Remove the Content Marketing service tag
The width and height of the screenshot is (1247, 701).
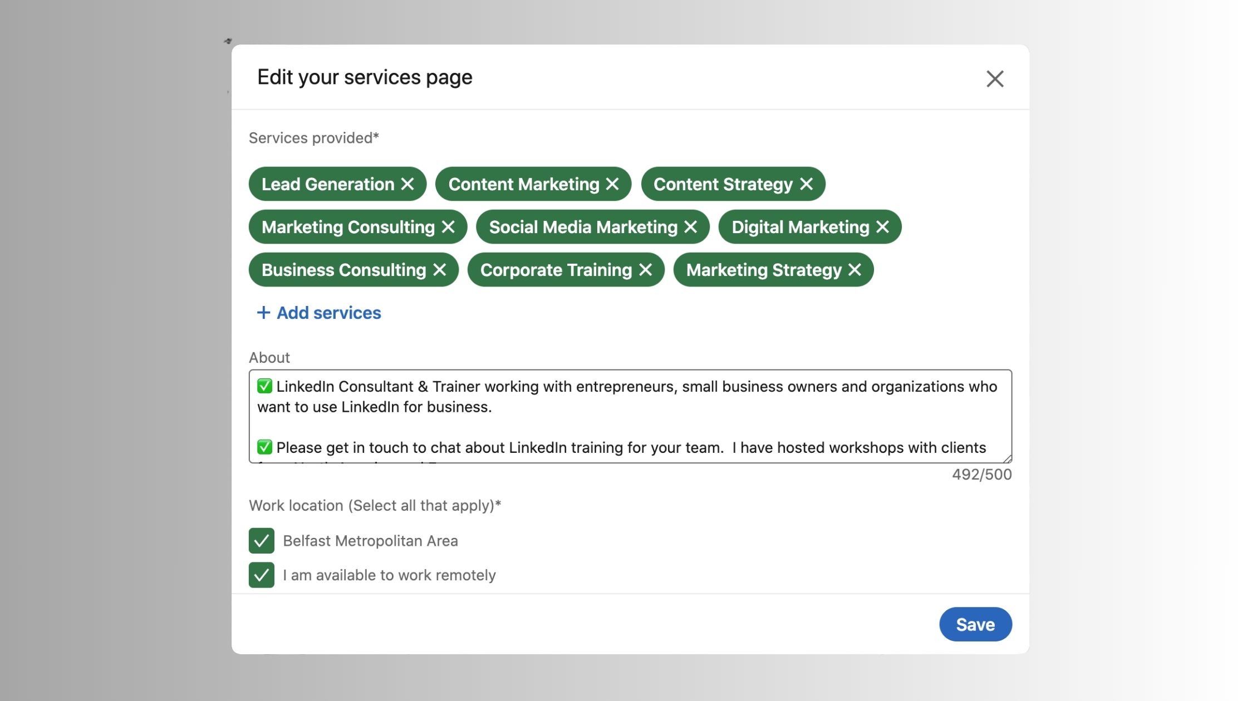(x=612, y=184)
